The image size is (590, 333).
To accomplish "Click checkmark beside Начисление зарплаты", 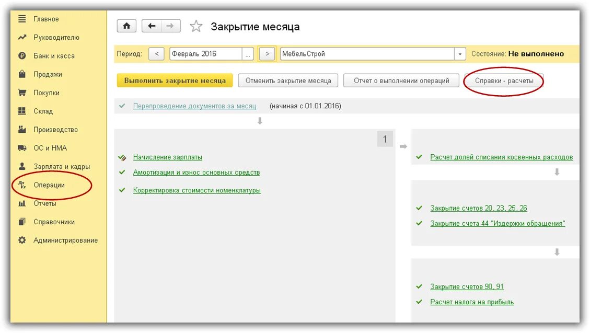I will click(122, 157).
